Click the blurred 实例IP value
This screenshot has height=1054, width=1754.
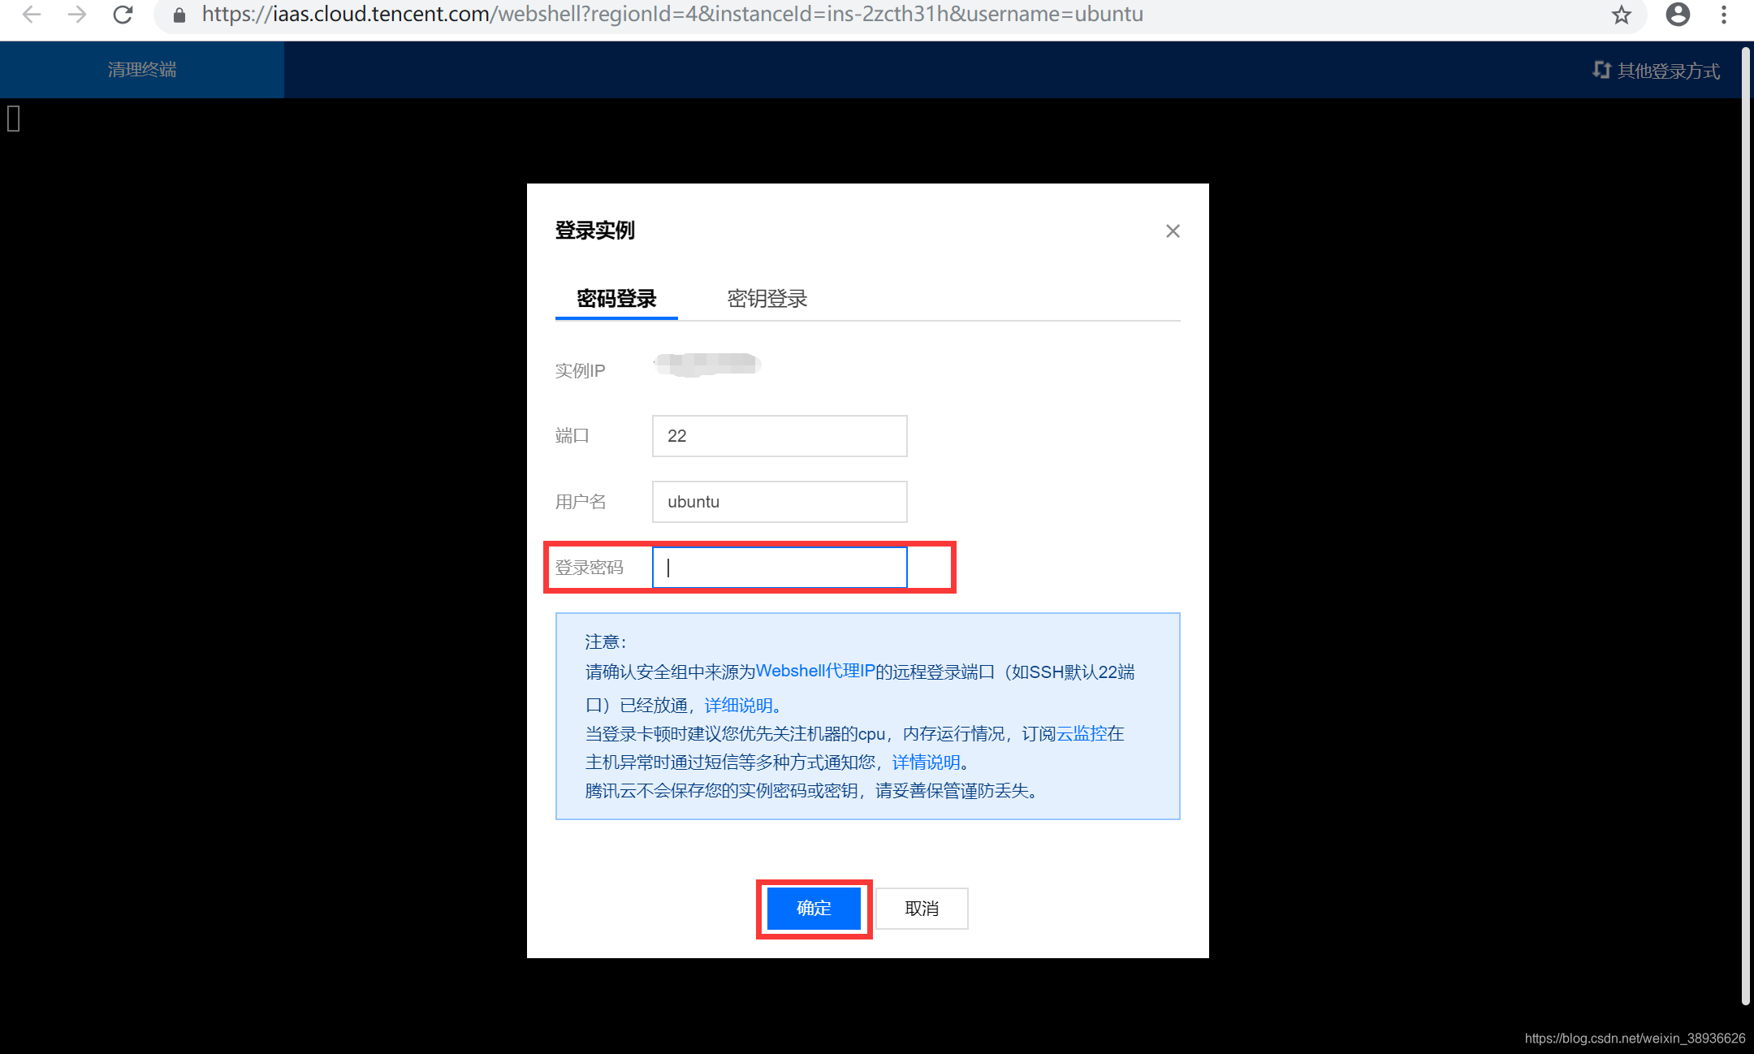pos(707,365)
